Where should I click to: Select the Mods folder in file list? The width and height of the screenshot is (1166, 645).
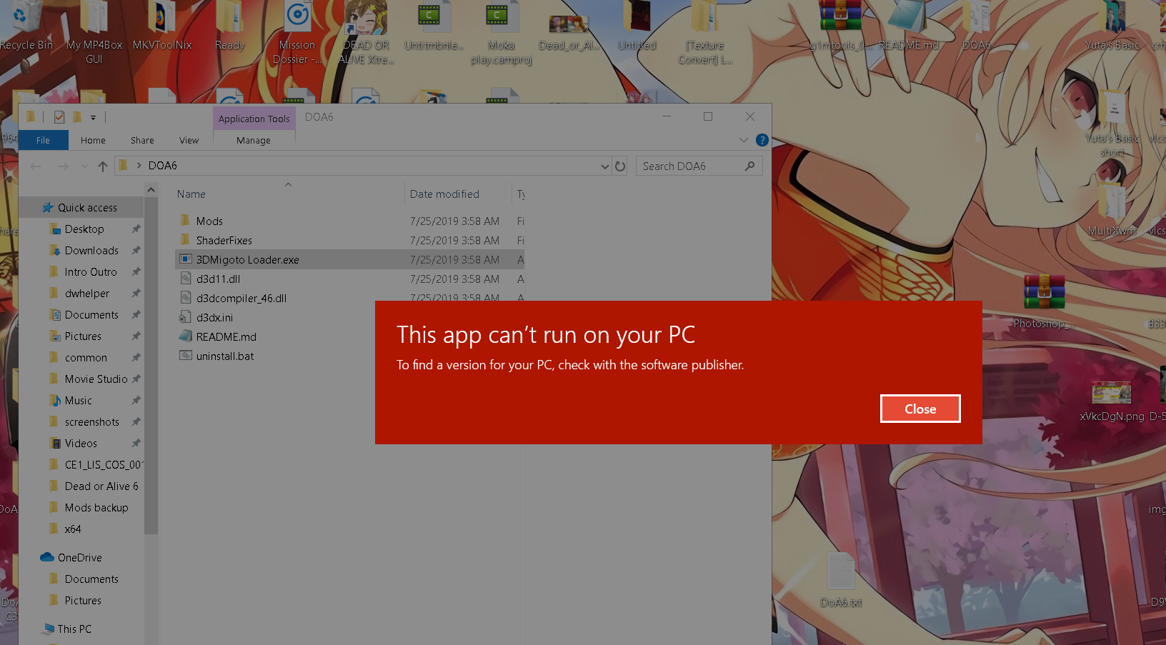pos(209,221)
